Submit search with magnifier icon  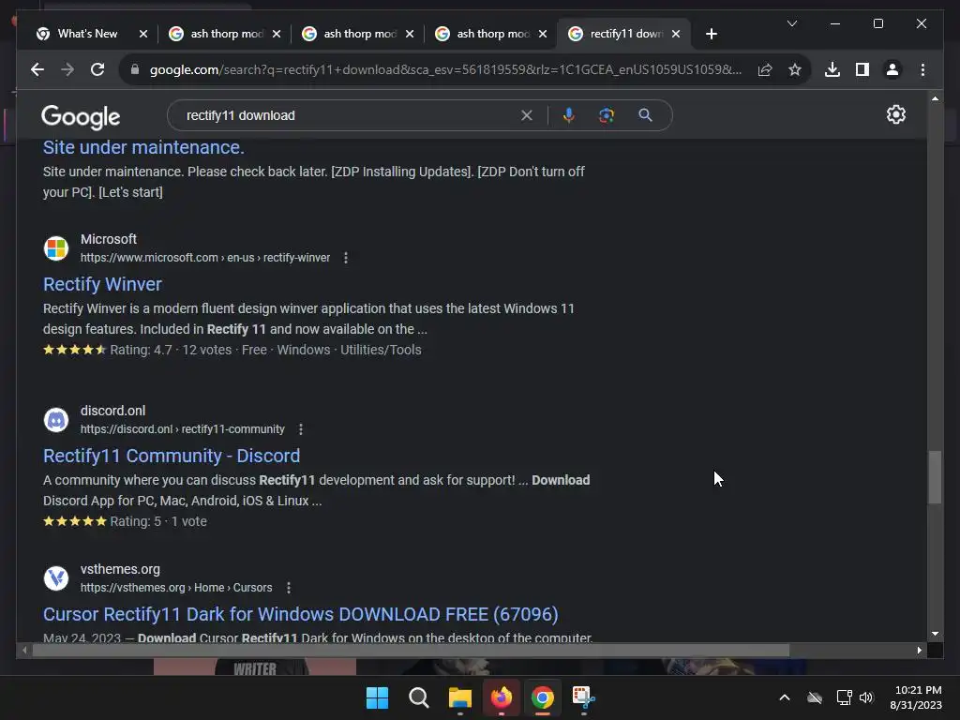point(645,115)
